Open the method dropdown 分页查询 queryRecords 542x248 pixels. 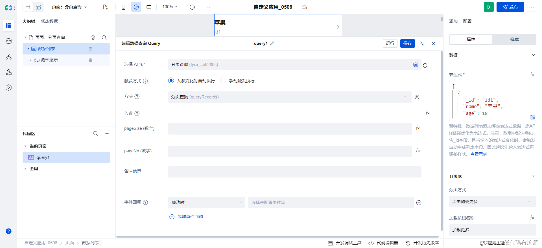(290, 97)
